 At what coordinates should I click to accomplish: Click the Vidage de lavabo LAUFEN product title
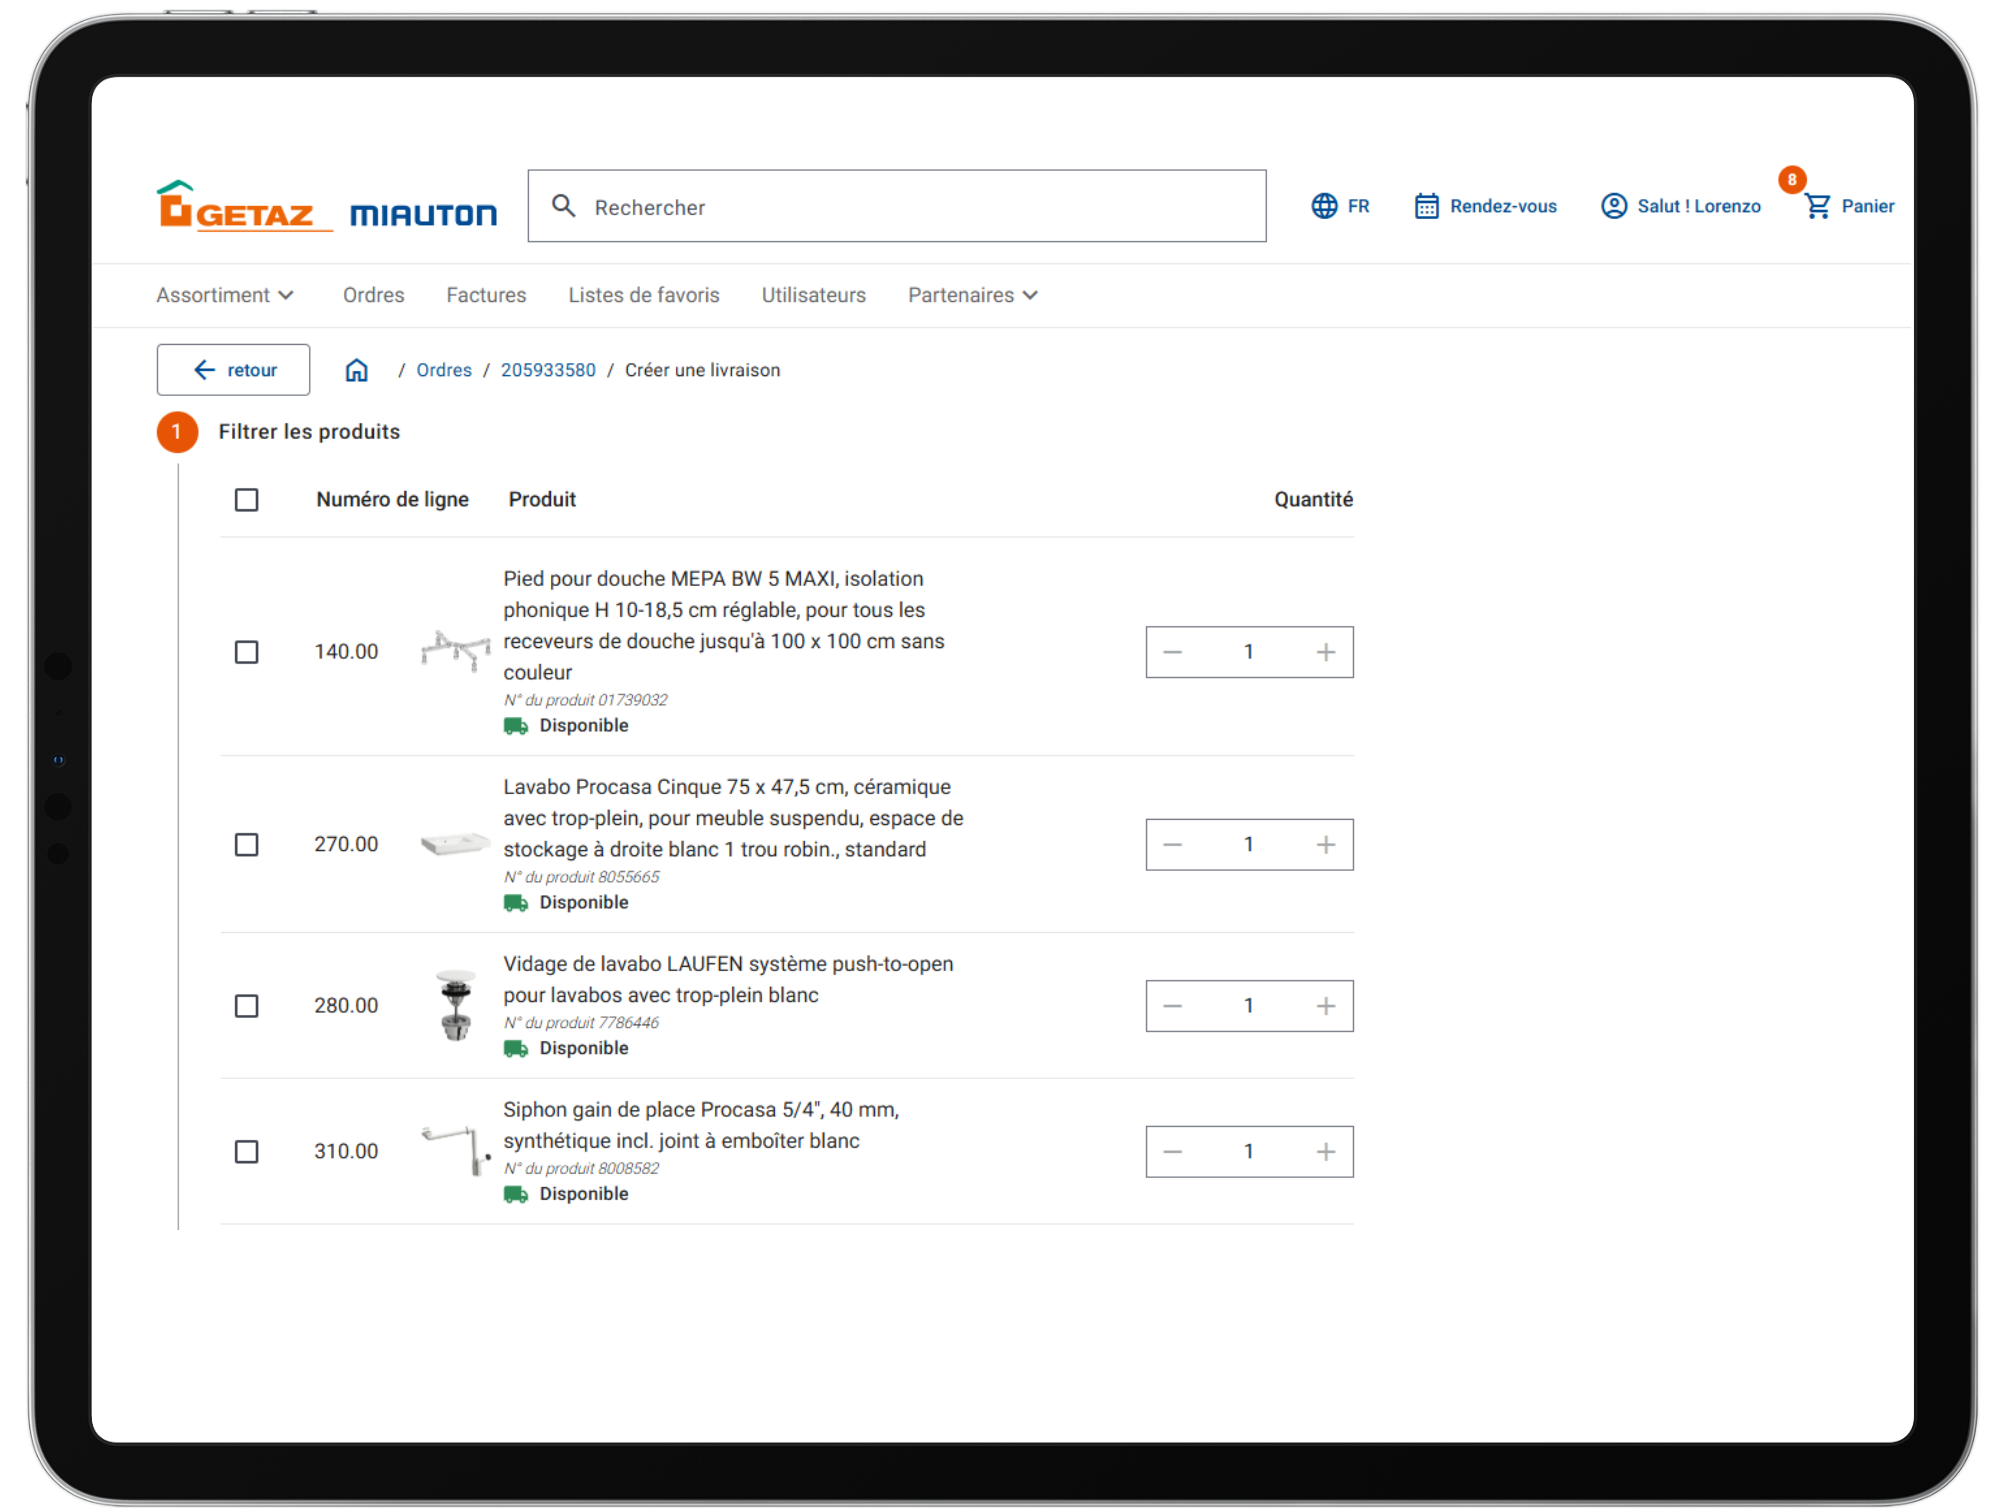[x=728, y=980]
